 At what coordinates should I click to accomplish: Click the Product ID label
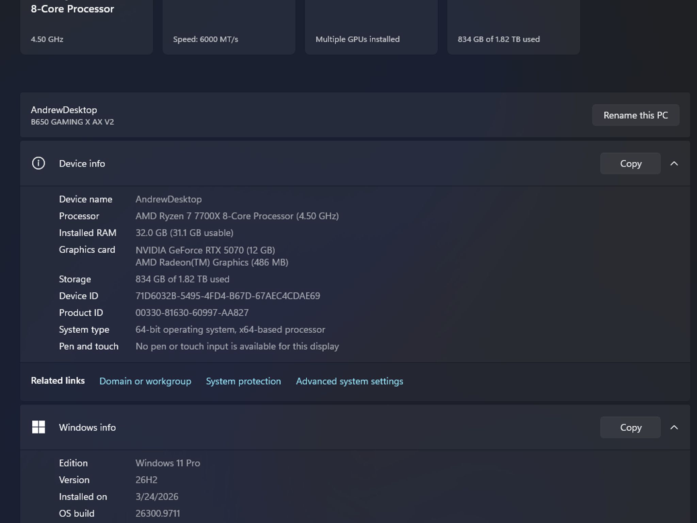coord(81,313)
